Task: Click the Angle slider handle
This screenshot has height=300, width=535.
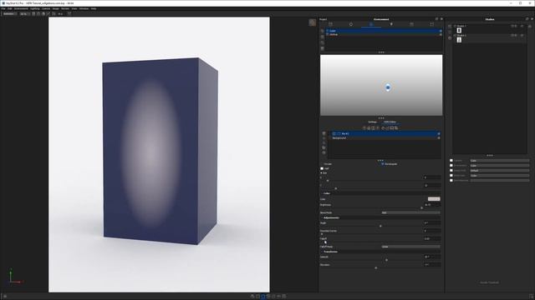Action: coord(380,226)
